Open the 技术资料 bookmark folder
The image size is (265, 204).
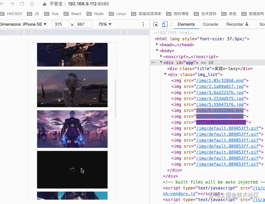205,14
